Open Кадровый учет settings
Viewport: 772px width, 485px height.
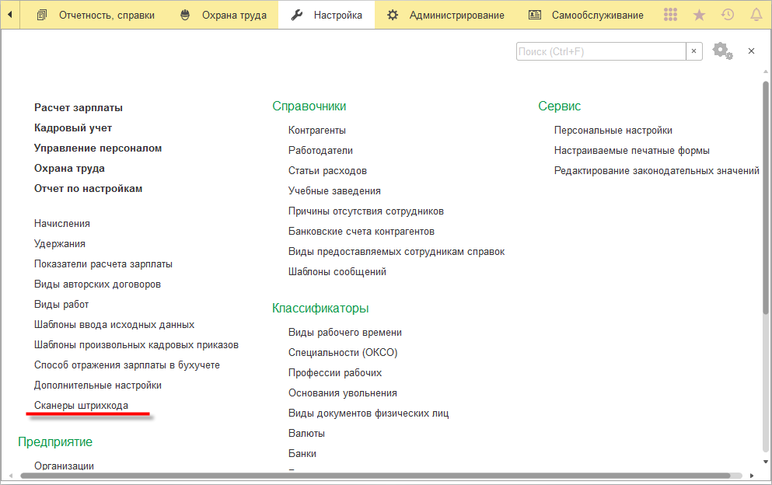click(73, 128)
